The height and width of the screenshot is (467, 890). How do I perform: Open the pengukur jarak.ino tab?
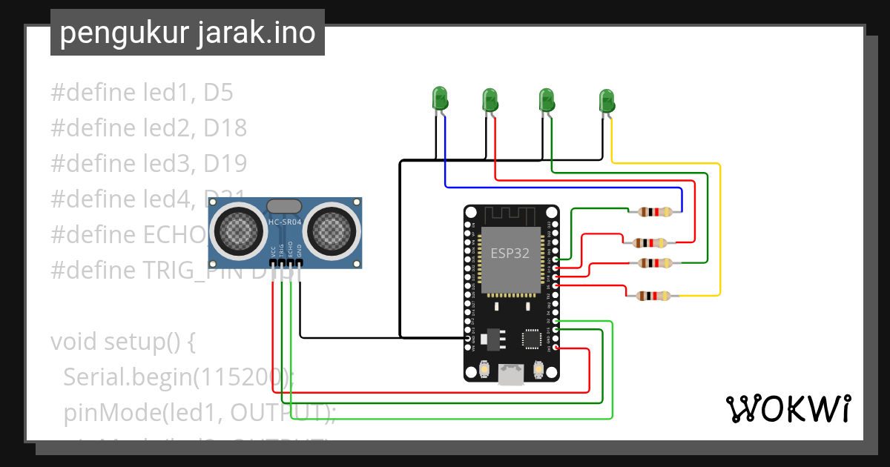[x=187, y=32]
